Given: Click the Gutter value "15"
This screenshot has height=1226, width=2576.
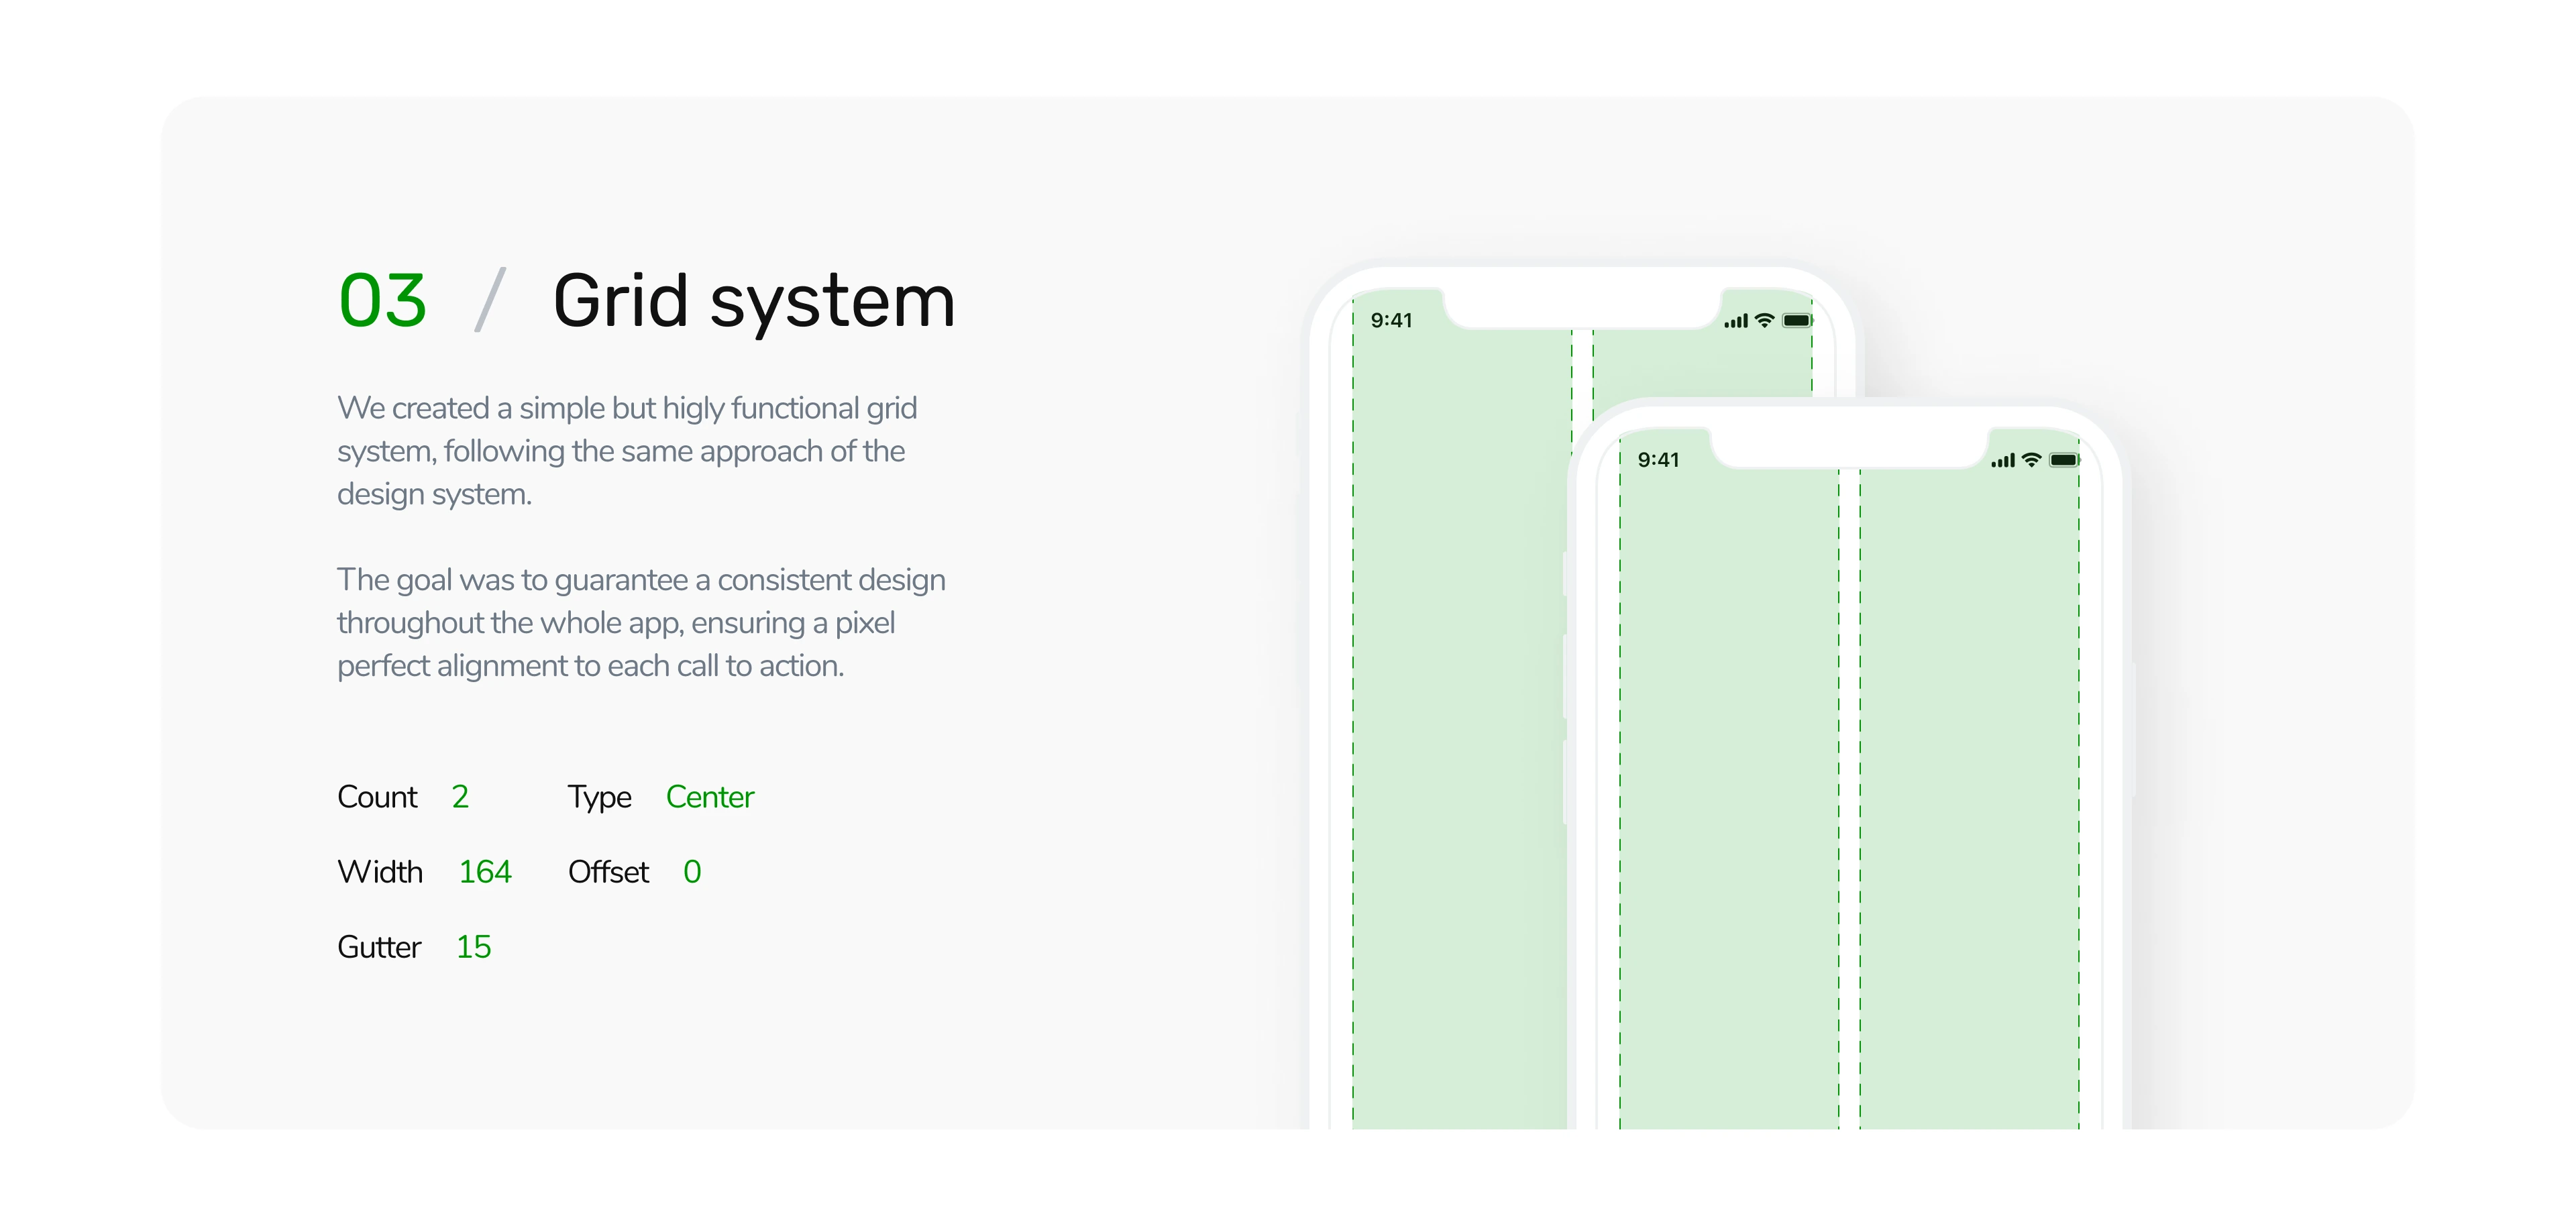Looking at the screenshot, I should pos(474,947).
